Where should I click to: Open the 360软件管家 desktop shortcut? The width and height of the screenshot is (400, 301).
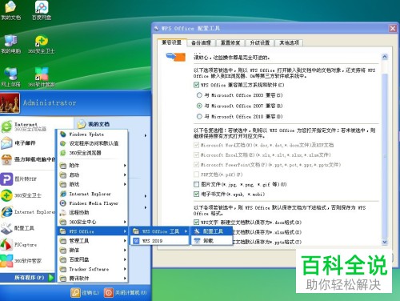[x=42, y=78]
